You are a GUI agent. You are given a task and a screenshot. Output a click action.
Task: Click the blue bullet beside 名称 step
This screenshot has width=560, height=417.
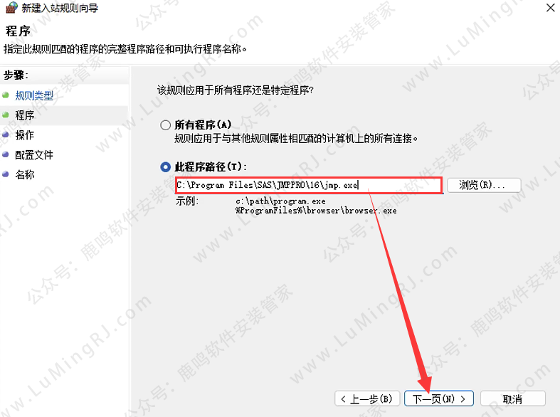point(6,174)
